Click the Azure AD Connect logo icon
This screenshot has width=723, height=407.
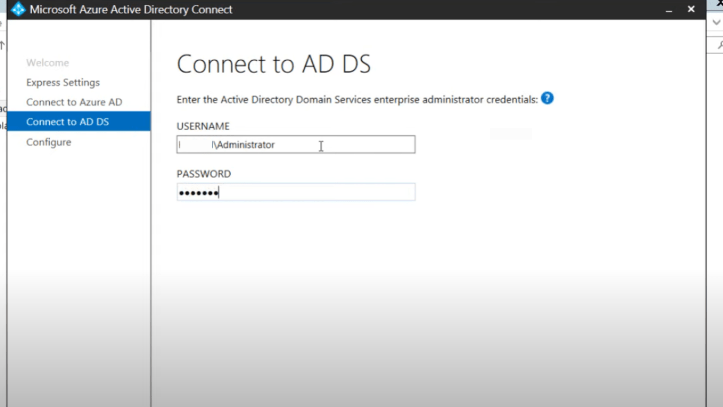tap(18, 9)
